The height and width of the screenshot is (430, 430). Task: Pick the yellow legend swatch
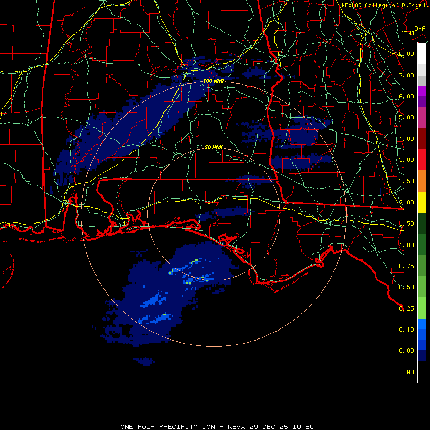tap(422, 203)
